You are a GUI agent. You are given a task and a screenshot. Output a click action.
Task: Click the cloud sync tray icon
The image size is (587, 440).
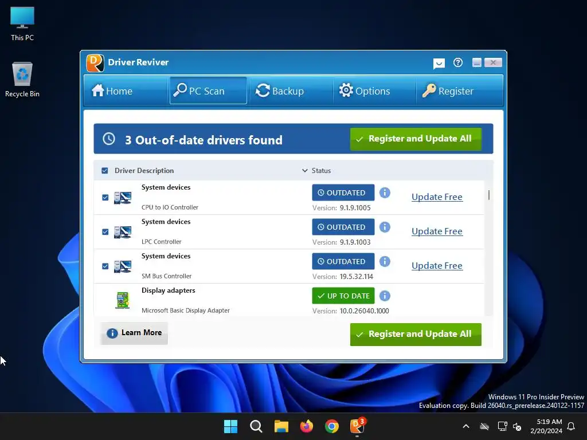[484, 426]
